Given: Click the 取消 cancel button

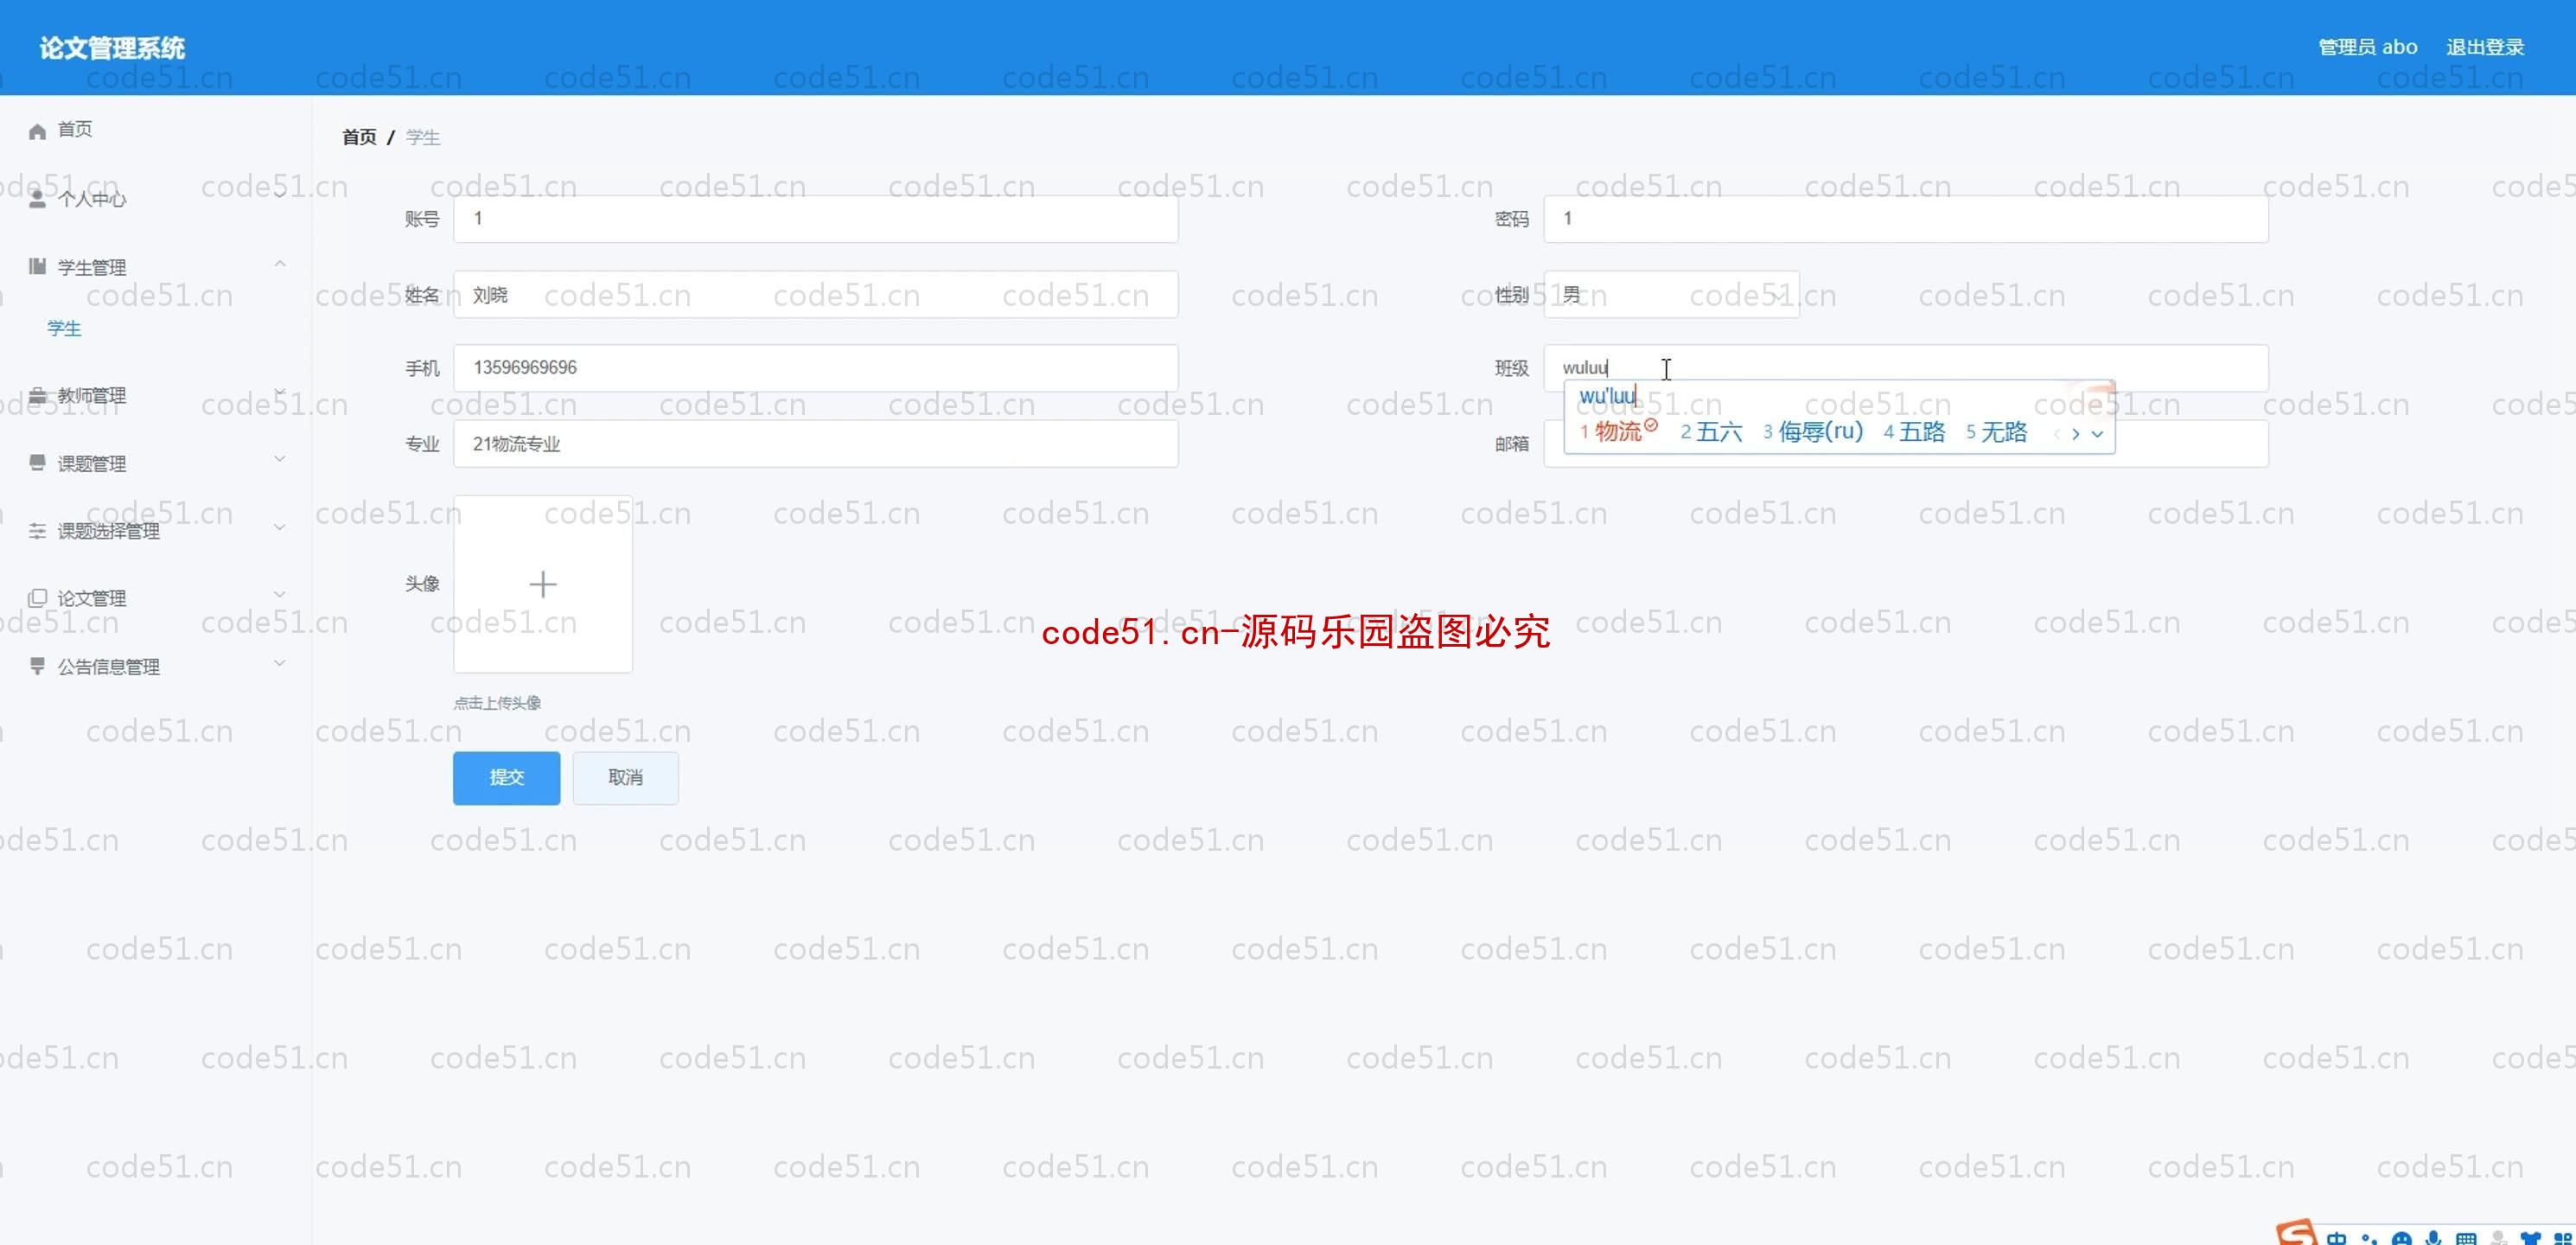Looking at the screenshot, I should click(625, 778).
